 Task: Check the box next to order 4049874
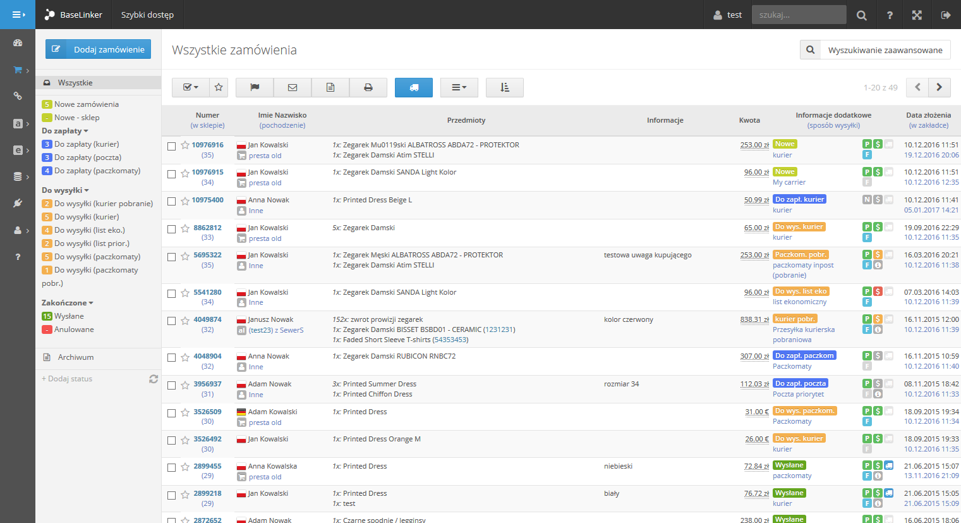(x=171, y=321)
